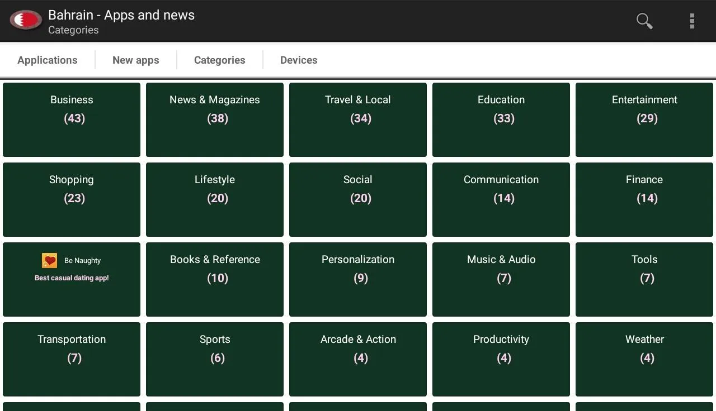View the Sports category apps
Viewport: 716px width, 411px height.
pos(215,360)
